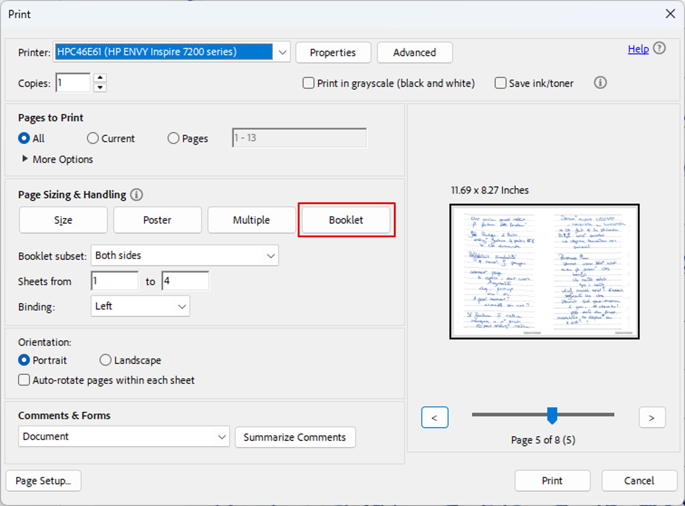685x506 pixels.
Task: Click Summarize Comments button
Action: [x=295, y=438]
